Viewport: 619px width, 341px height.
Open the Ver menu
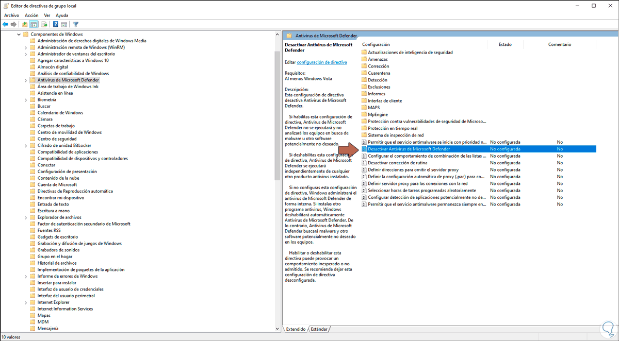click(x=47, y=15)
